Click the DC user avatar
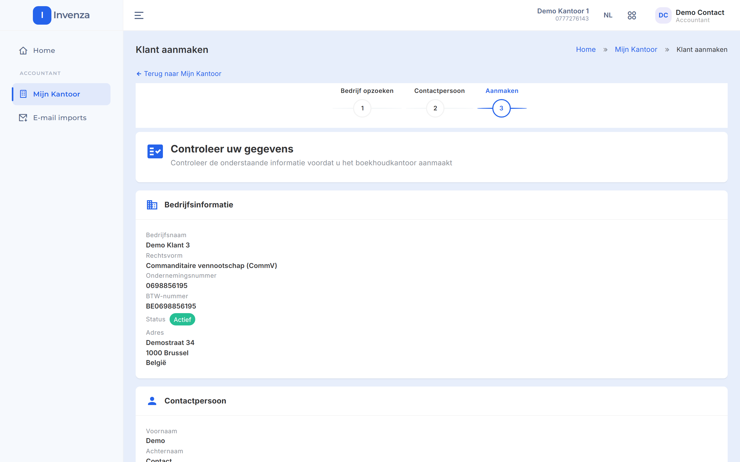This screenshot has width=740, height=462. click(x=663, y=15)
